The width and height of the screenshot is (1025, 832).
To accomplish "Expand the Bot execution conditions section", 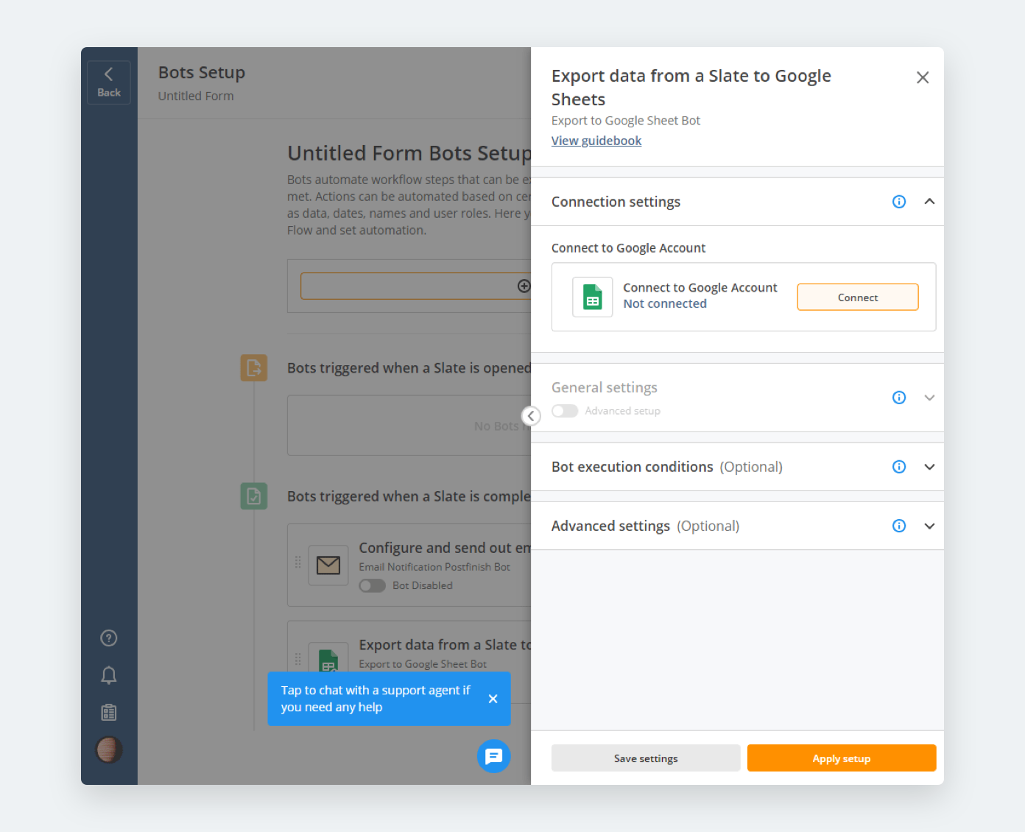I will [x=929, y=467].
